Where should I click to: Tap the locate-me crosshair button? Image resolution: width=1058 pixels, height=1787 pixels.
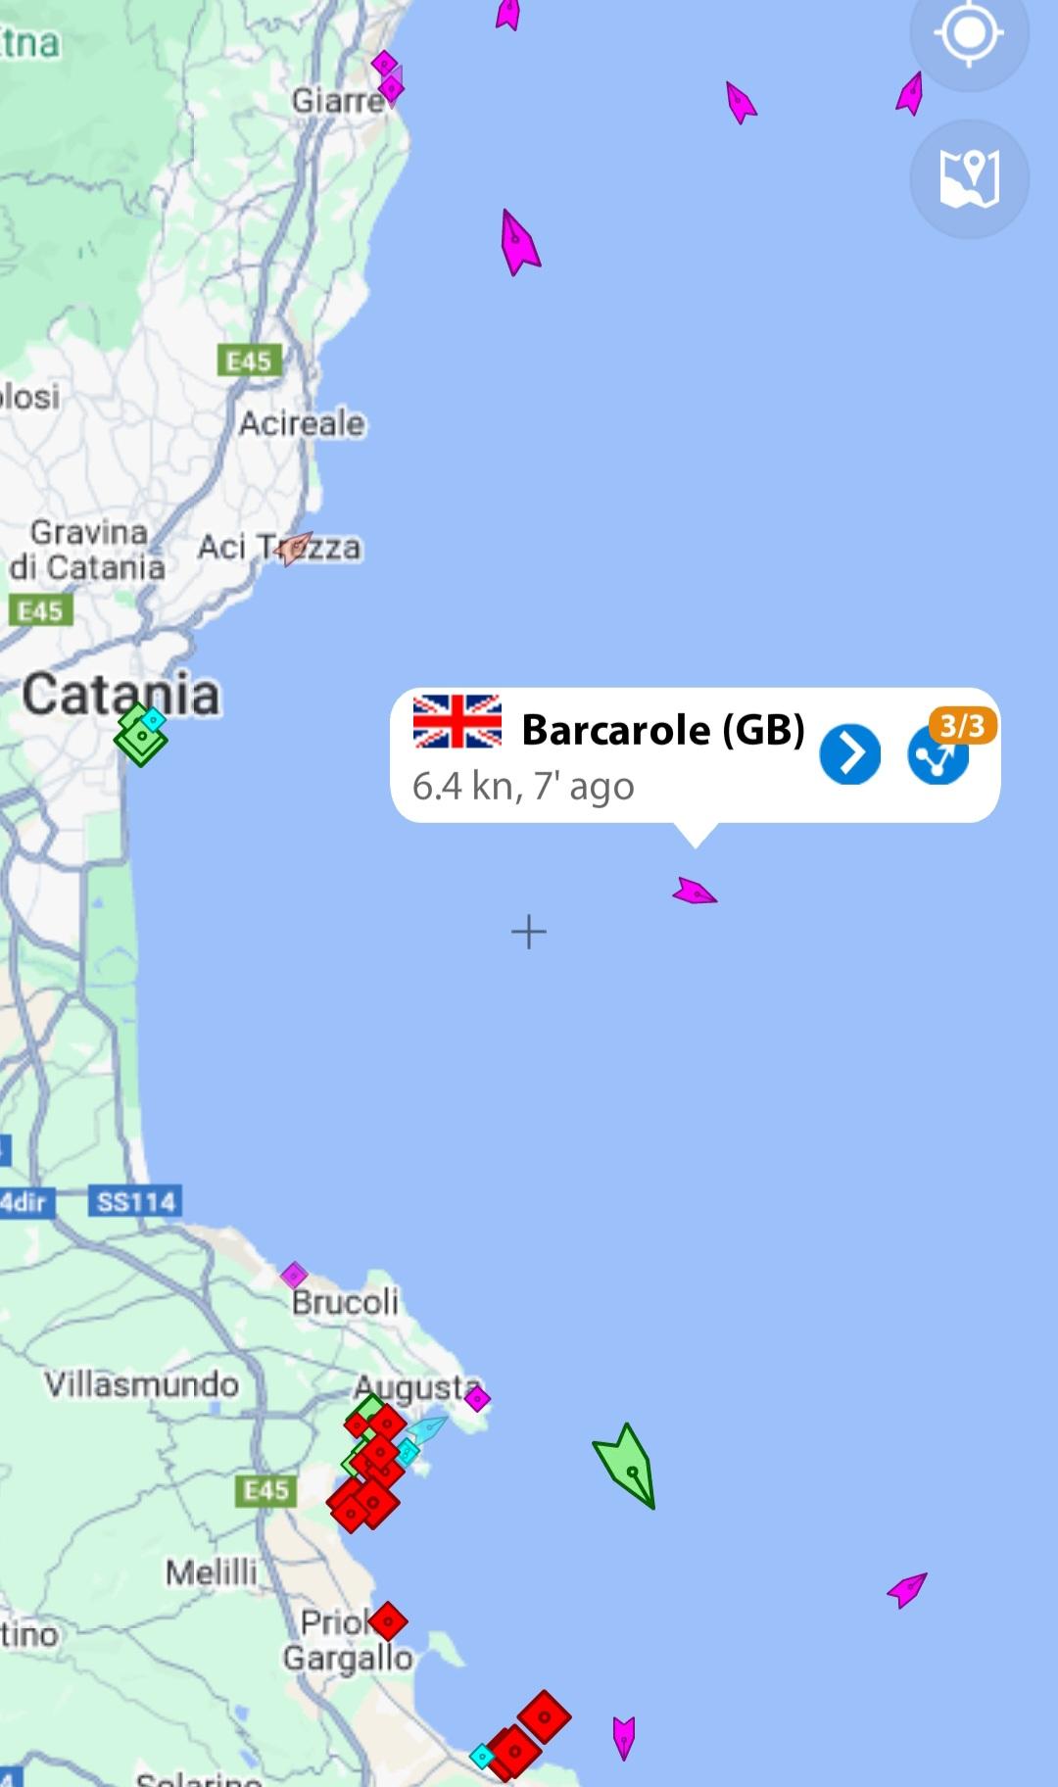pyautogui.click(x=969, y=35)
